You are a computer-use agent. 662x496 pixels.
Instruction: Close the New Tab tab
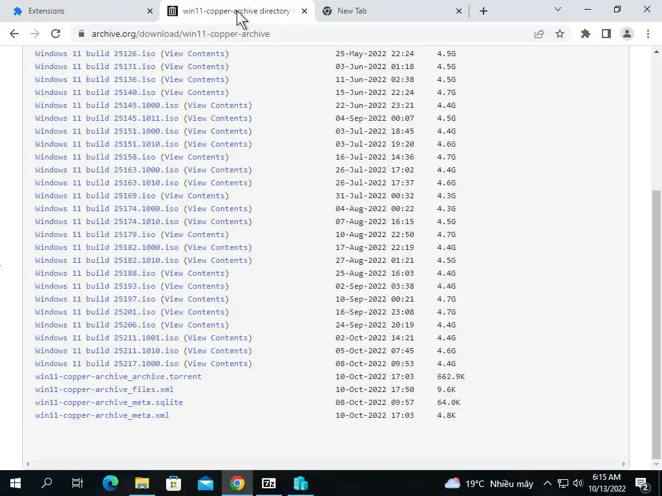click(459, 11)
